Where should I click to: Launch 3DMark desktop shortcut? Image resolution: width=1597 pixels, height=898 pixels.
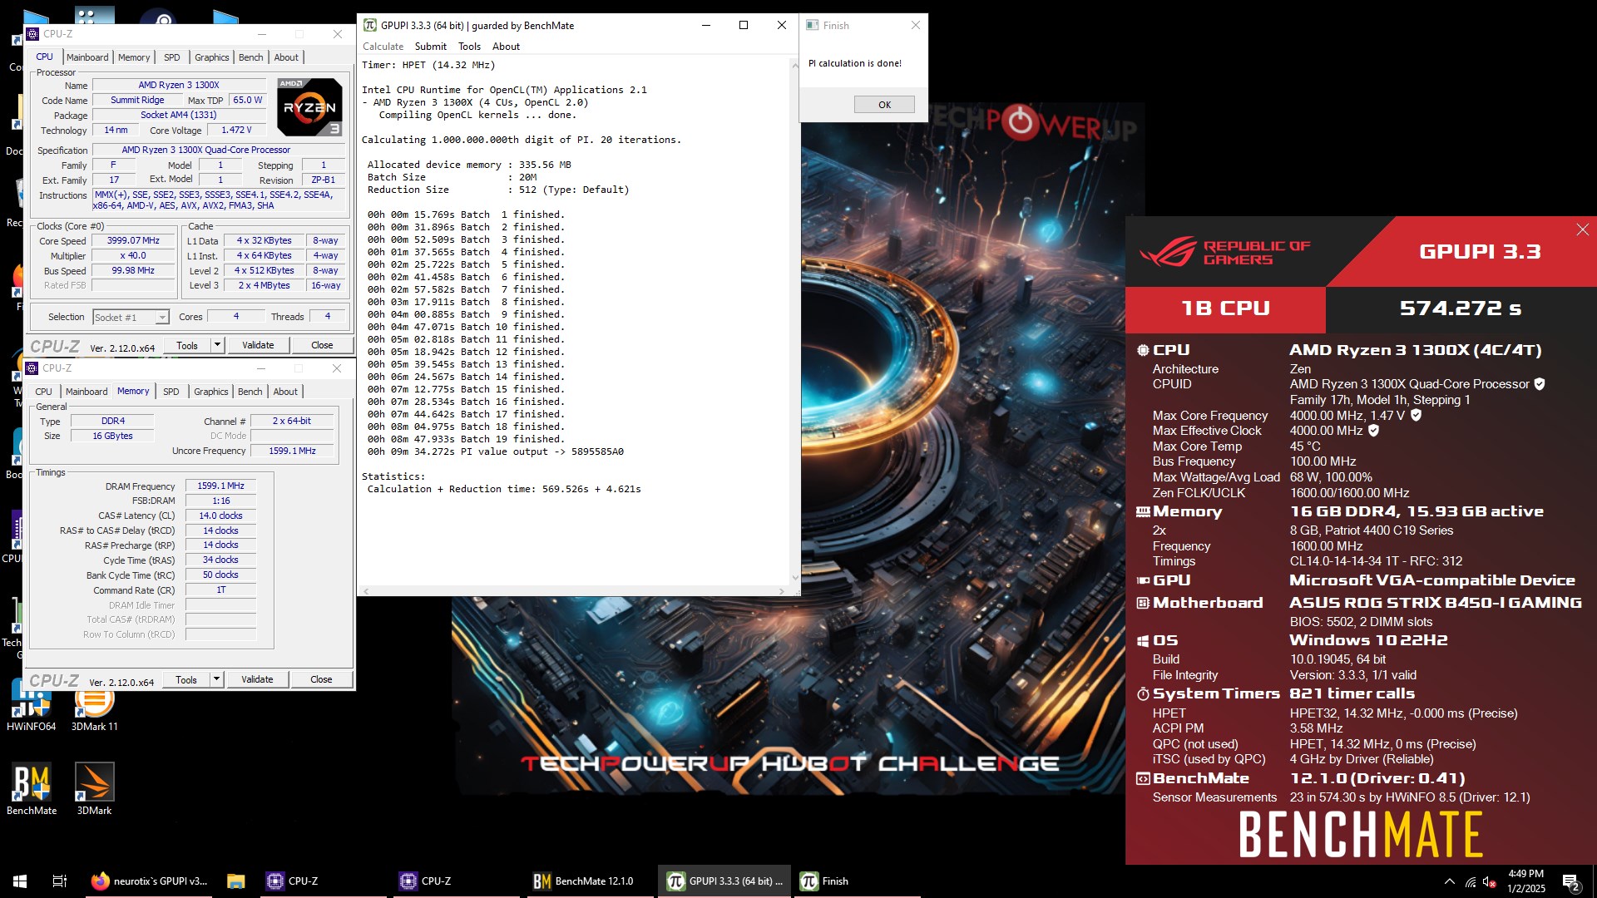click(94, 788)
